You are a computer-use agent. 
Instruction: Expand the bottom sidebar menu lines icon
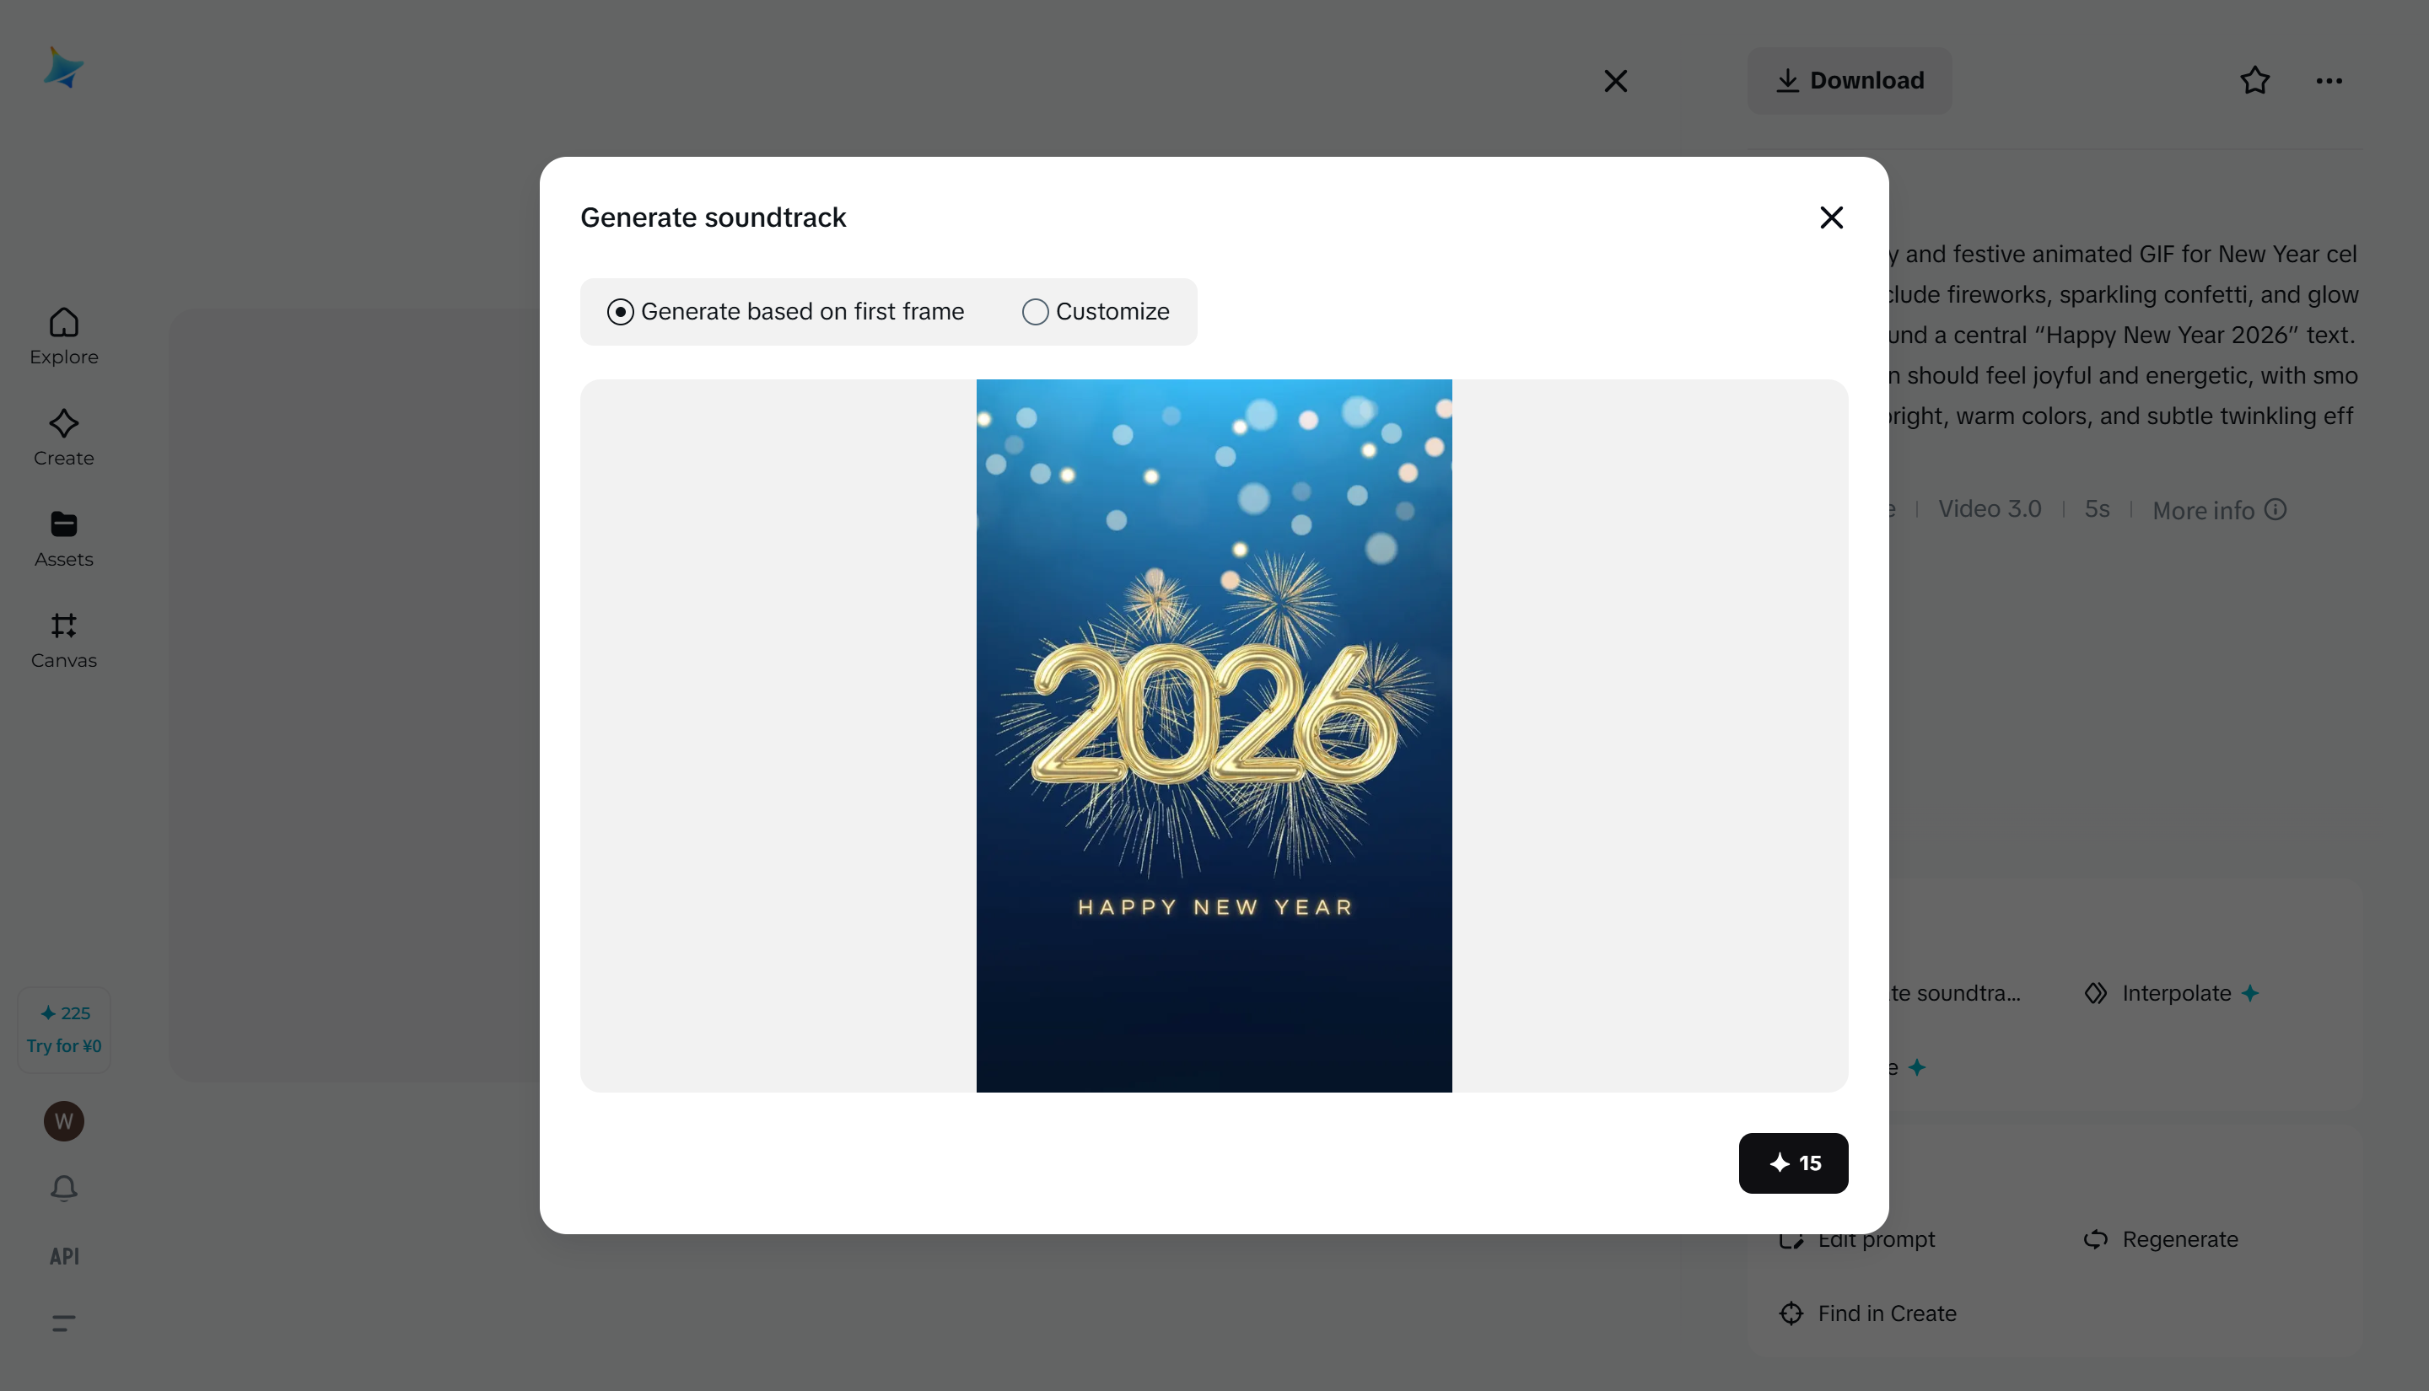coord(64,1324)
